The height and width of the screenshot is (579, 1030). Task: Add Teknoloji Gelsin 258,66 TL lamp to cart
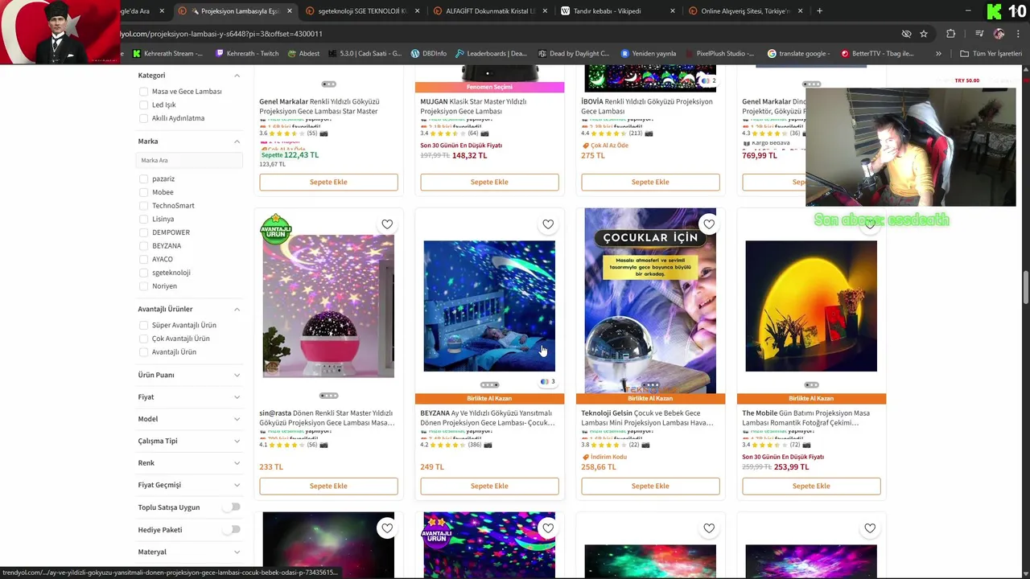pyautogui.click(x=650, y=486)
